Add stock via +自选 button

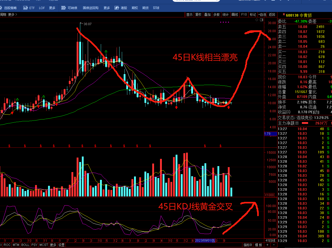click(262, 15)
